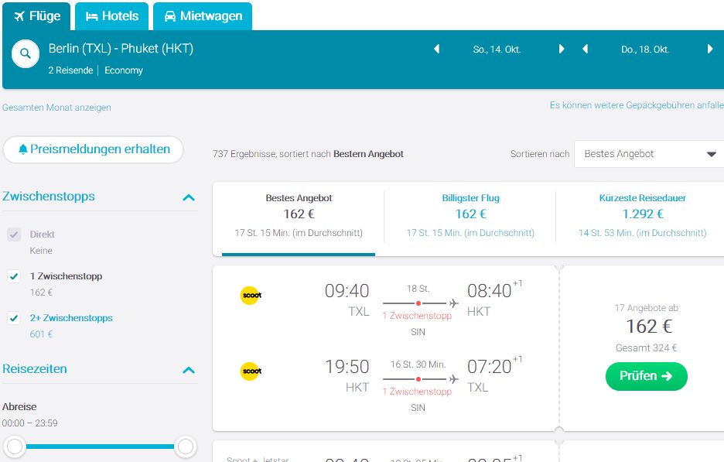The width and height of the screenshot is (724, 462).
Task: Click next day arrow for So., 14. Okt.
Action: click(562, 49)
